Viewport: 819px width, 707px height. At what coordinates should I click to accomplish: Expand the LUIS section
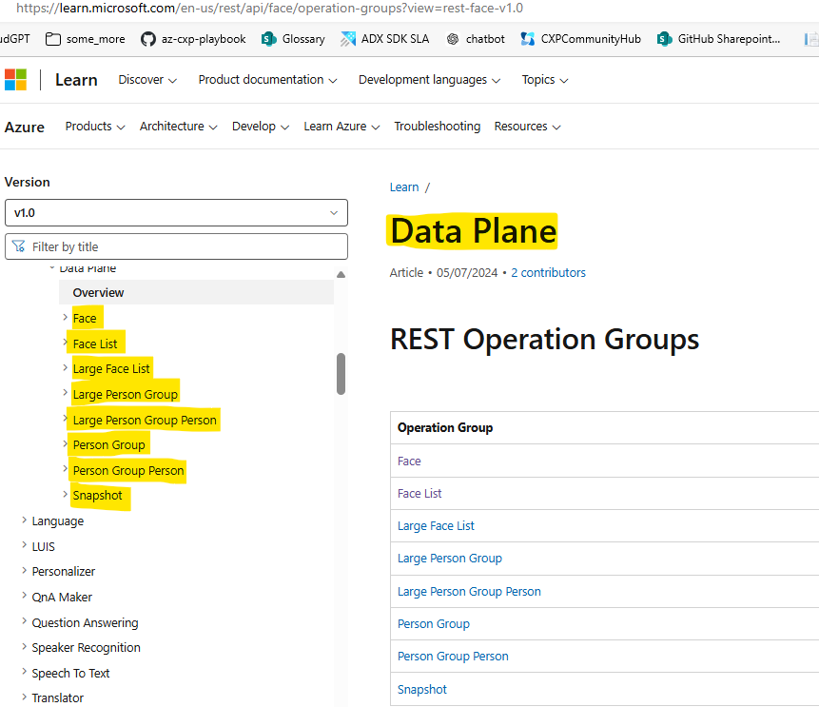(24, 545)
